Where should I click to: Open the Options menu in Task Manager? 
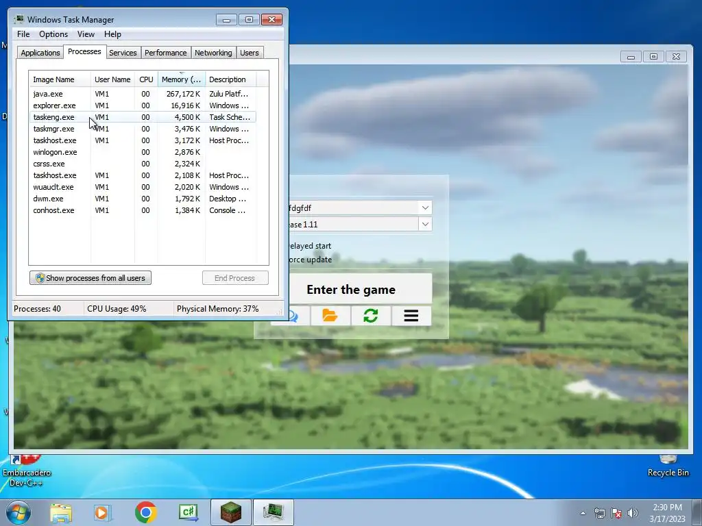53,34
